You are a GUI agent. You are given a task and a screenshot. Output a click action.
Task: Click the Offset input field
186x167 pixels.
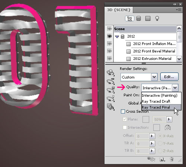(142, 136)
